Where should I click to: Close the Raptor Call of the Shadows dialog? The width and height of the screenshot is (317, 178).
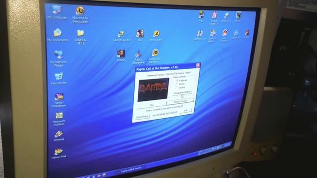pyautogui.click(x=198, y=65)
